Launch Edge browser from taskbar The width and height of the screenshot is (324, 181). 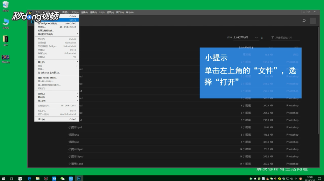point(29,179)
